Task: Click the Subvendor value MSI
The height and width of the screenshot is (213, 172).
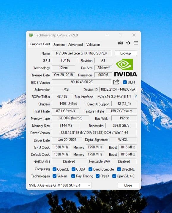Action: tap(66, 89)
